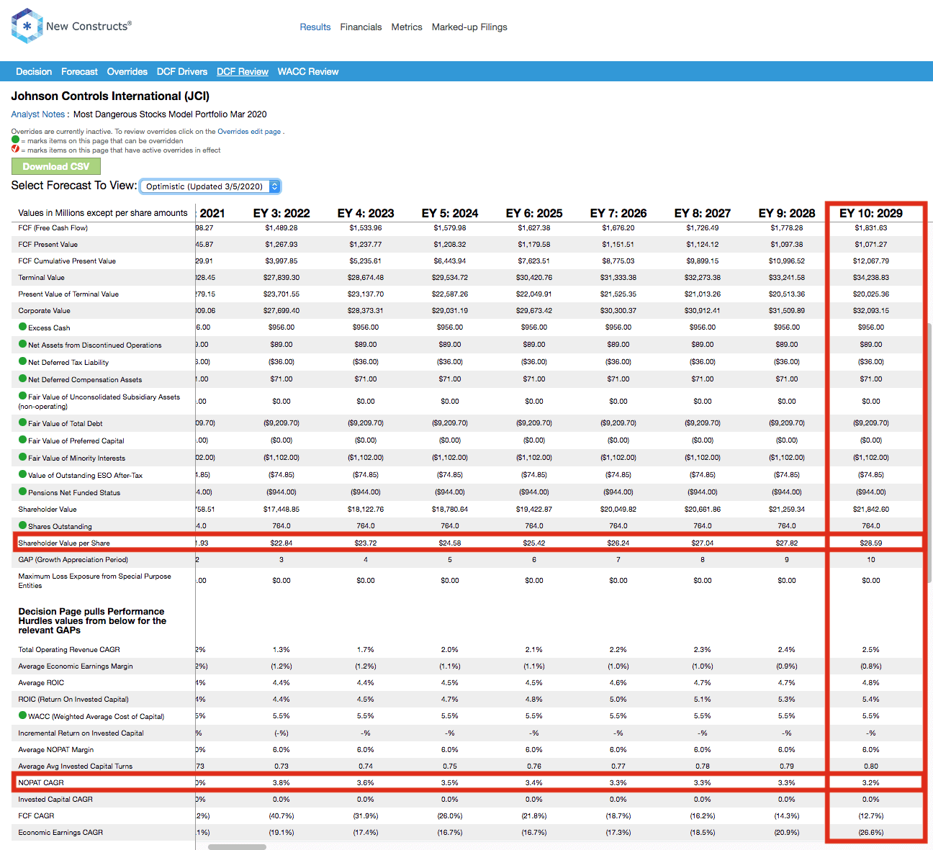933x850 pixels.
Task: Click the 3.2% NOPAT CAGR value for 2029
Action: click(x=871, y=782)
